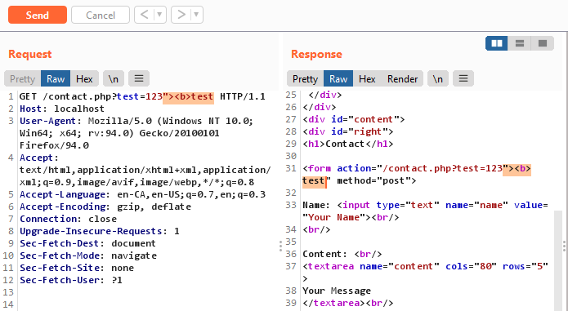Screen dimensions: 568x311
Task: Click the Firefox/94.0 text in request
Action: point(54,145)
